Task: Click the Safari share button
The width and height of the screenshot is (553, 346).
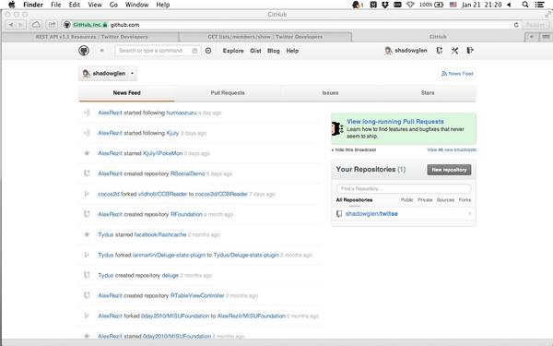Action: click(x=52, y=25)
